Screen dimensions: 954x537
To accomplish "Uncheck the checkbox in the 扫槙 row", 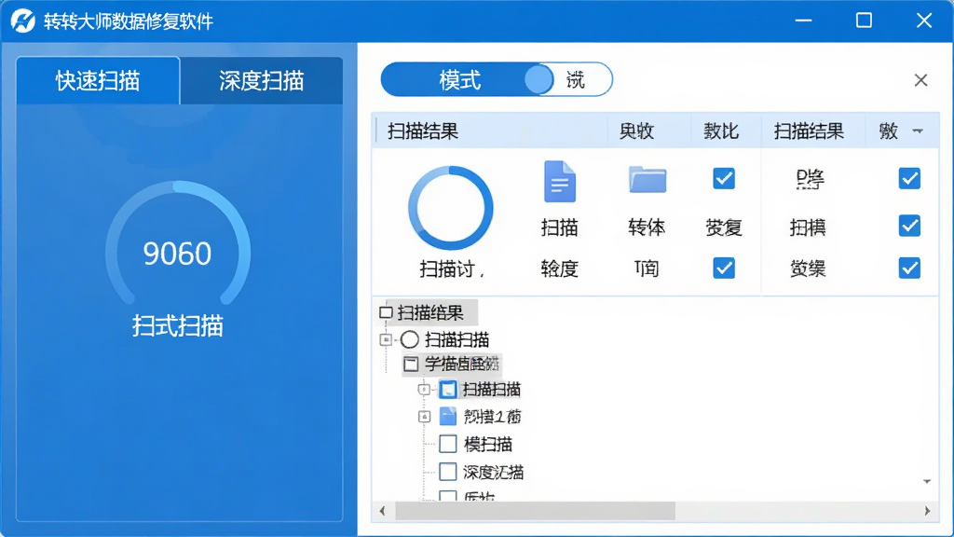I will pyautogui.click(x=909, y=226).
